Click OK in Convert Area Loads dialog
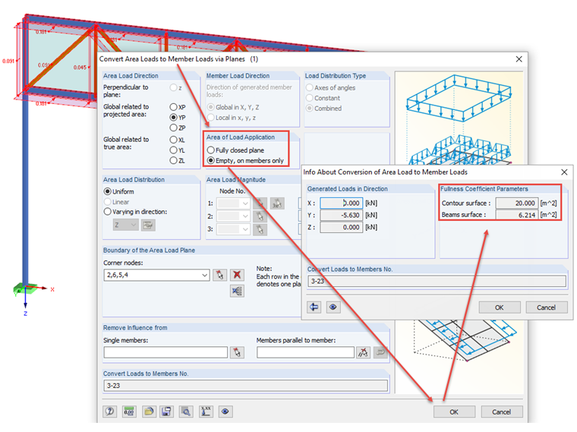The width and height of the screenshot is (577, 432). (x=454, y=412)
